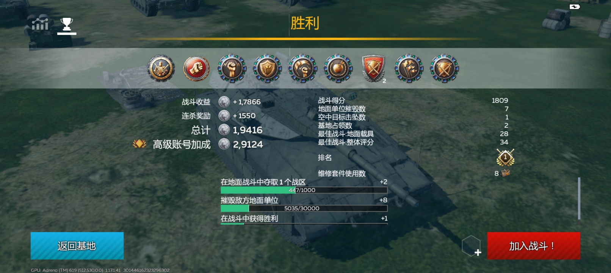Tap the bomb medal badge
This screenshot has width=611, height=273.
click(338, 69)
